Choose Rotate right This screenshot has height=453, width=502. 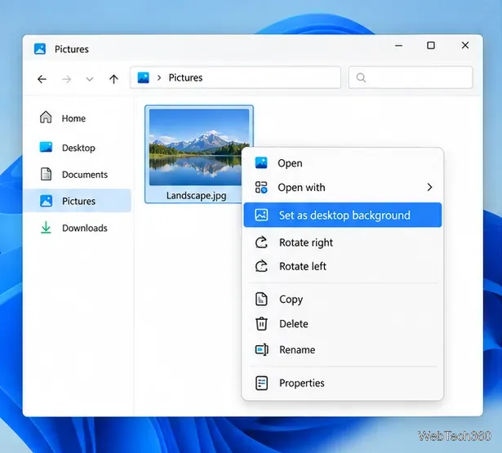343,242
